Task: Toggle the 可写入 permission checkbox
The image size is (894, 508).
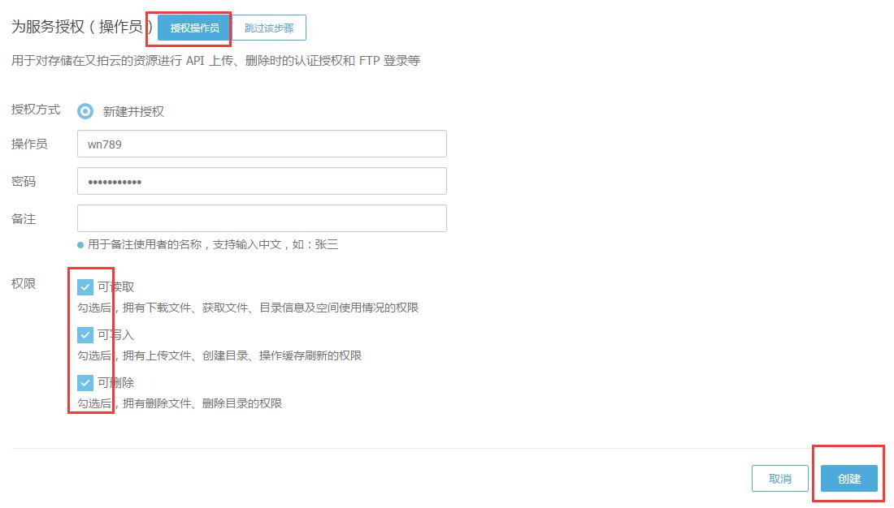Action: point(85,334)
